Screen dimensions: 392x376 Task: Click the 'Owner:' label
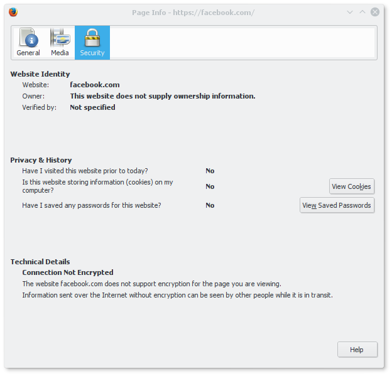33,96
